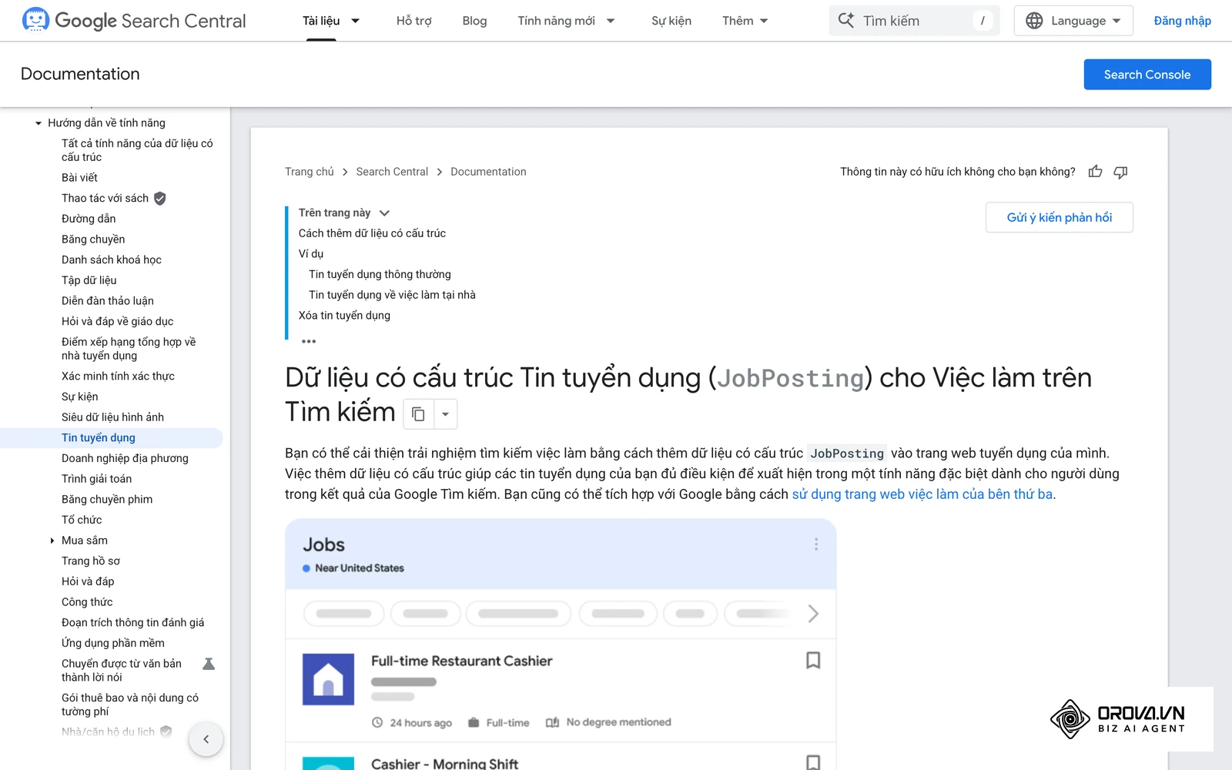
Task: Select Thao tác với sách in sidebar
Action: pos(105,198)
